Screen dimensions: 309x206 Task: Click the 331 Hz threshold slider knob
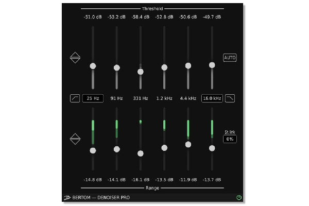[x=141, y=72]
